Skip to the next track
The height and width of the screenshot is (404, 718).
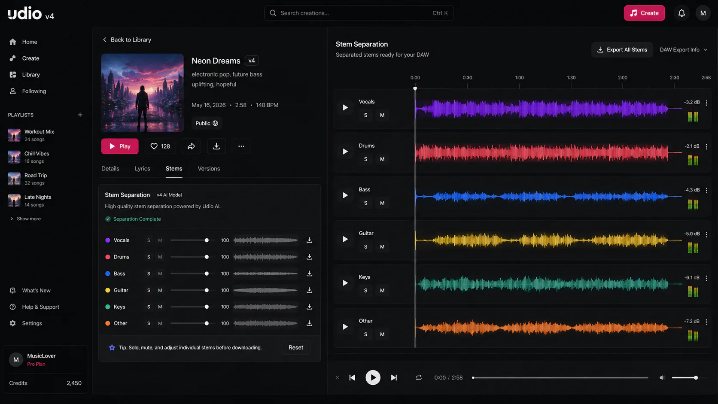pyautogui.click(x=394, y=378)
